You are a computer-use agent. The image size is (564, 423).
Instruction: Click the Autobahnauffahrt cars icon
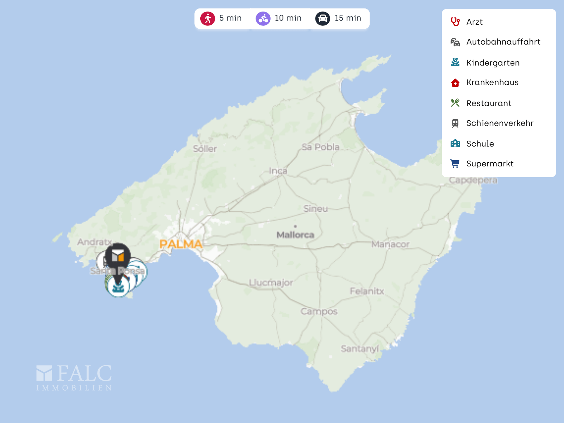pos(455,42)
